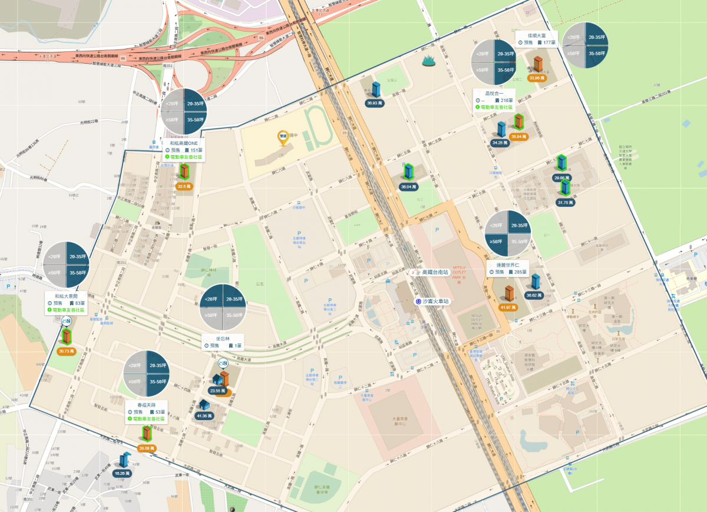Open the blue building marker priced 34.25萬
This screenshot has width=707, height=512.
click(501, 130)
